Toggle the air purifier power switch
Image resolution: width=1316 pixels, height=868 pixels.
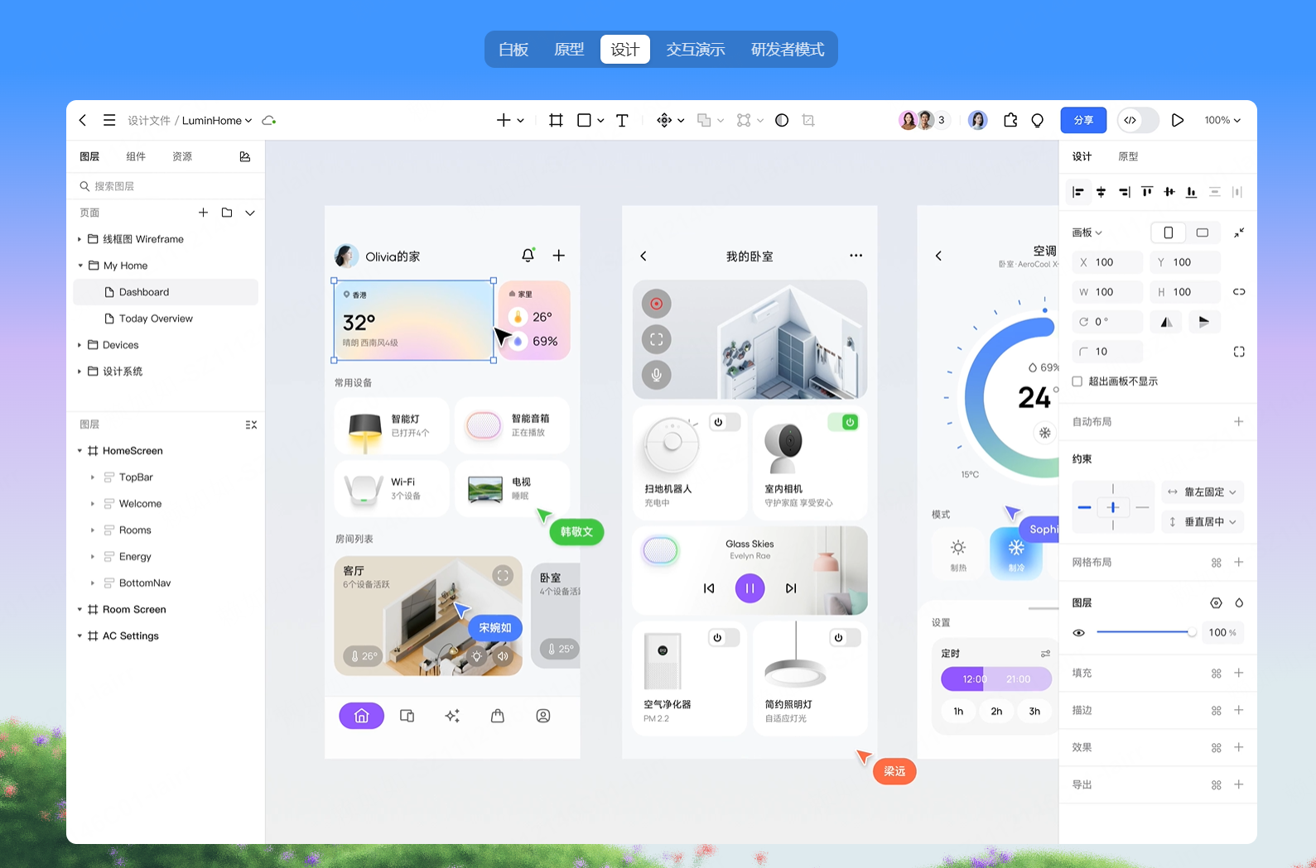724,638
